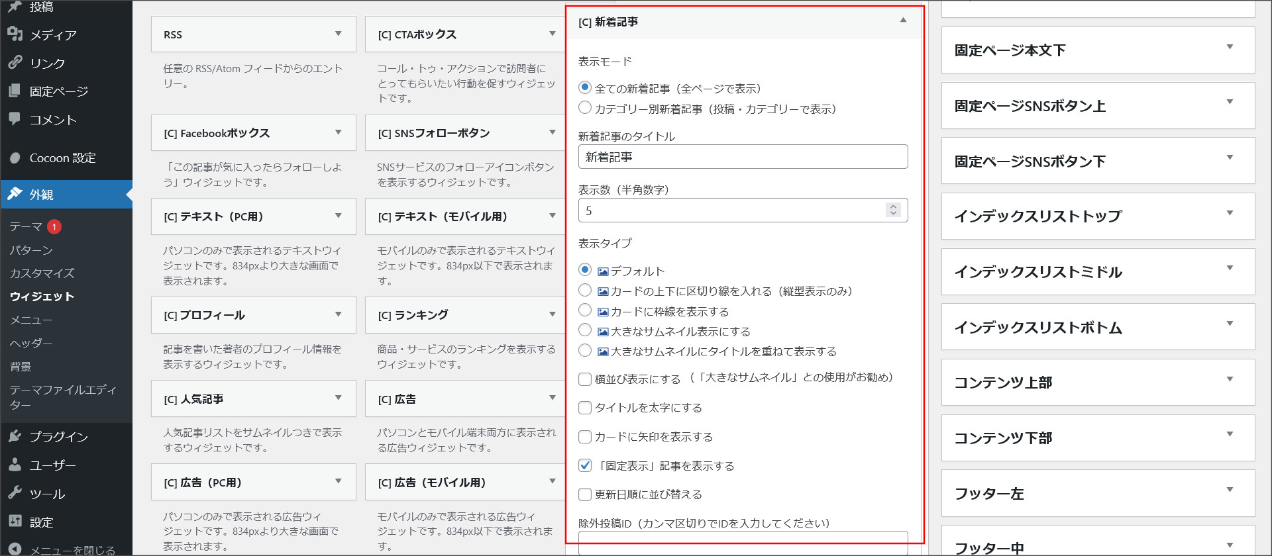Click the Cocoon 設定 circle icon
The image size is (1272, 556).
pyautogui.click(x=15, y=158)
